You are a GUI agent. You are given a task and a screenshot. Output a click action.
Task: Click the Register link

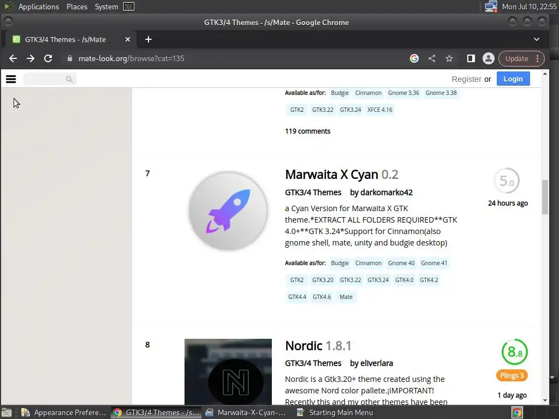pyautogui.click(x=466, y=79)
